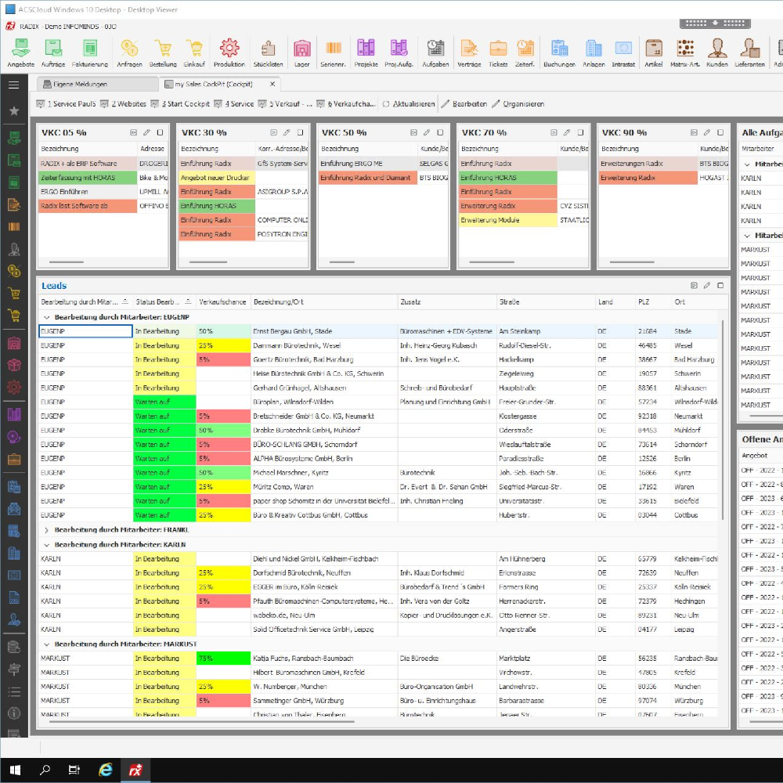Open the Kunden module
Screen dimensions: 783x783
(x=717, y=53)
